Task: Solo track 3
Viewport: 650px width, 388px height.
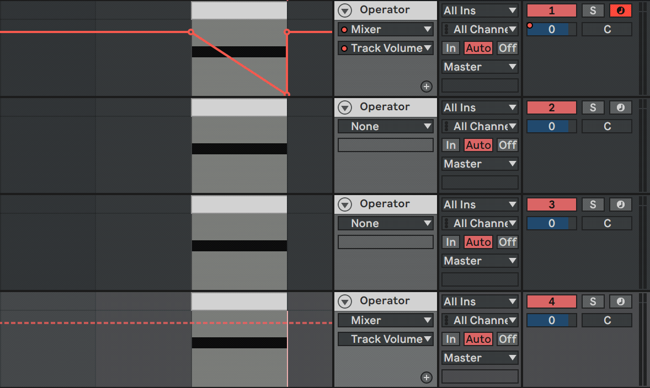Action: (x=593, y=204)
